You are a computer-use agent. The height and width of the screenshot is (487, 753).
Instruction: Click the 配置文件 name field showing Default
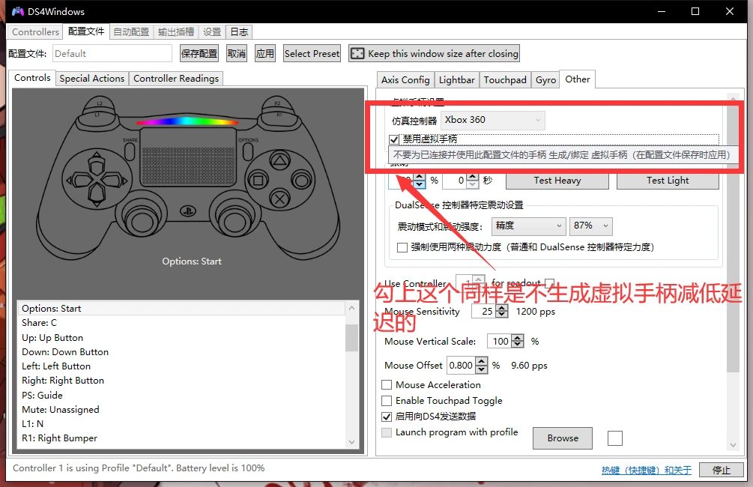tap(112, 53)
